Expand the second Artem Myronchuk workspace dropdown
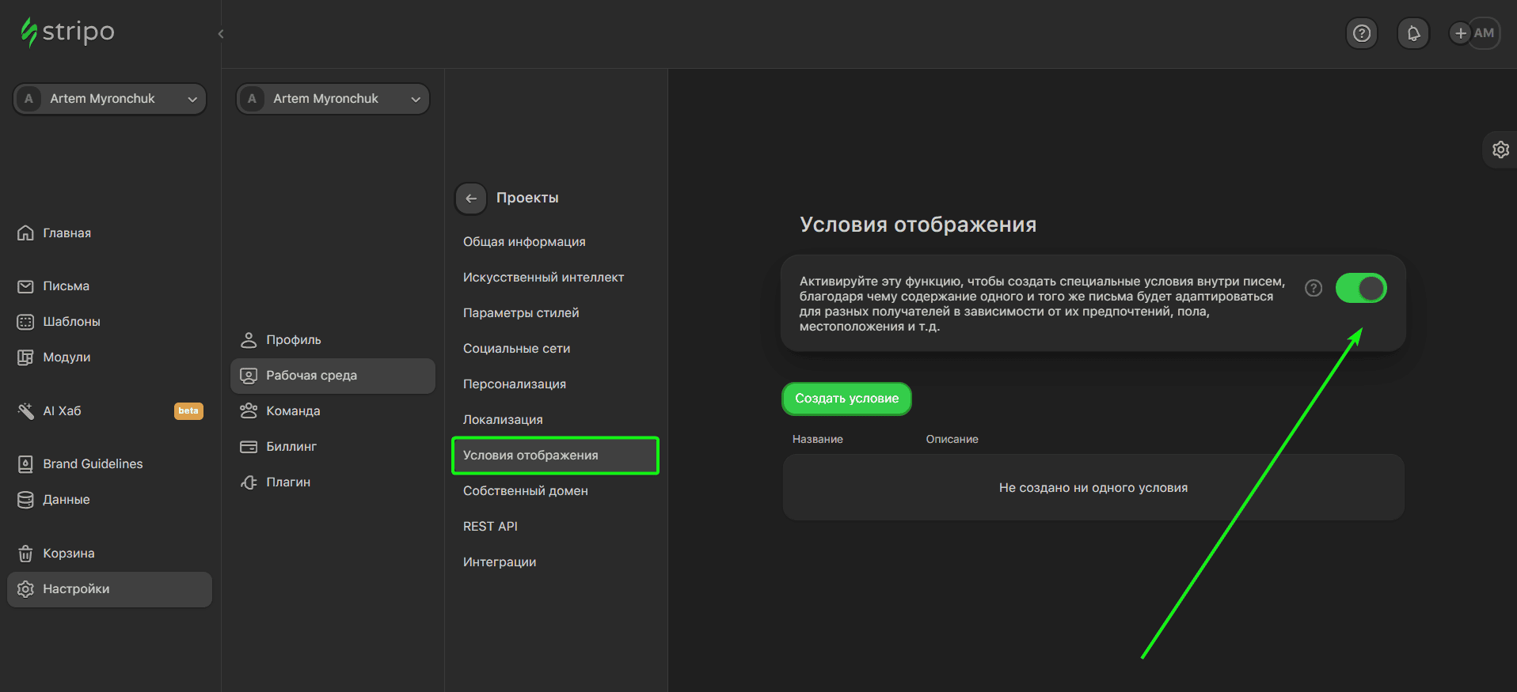Screen dimensions: 1517x692 [x=333, y=99]
